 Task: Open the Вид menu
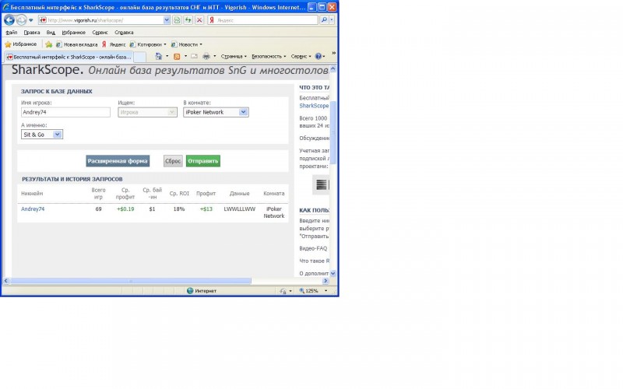coord(51,33)
